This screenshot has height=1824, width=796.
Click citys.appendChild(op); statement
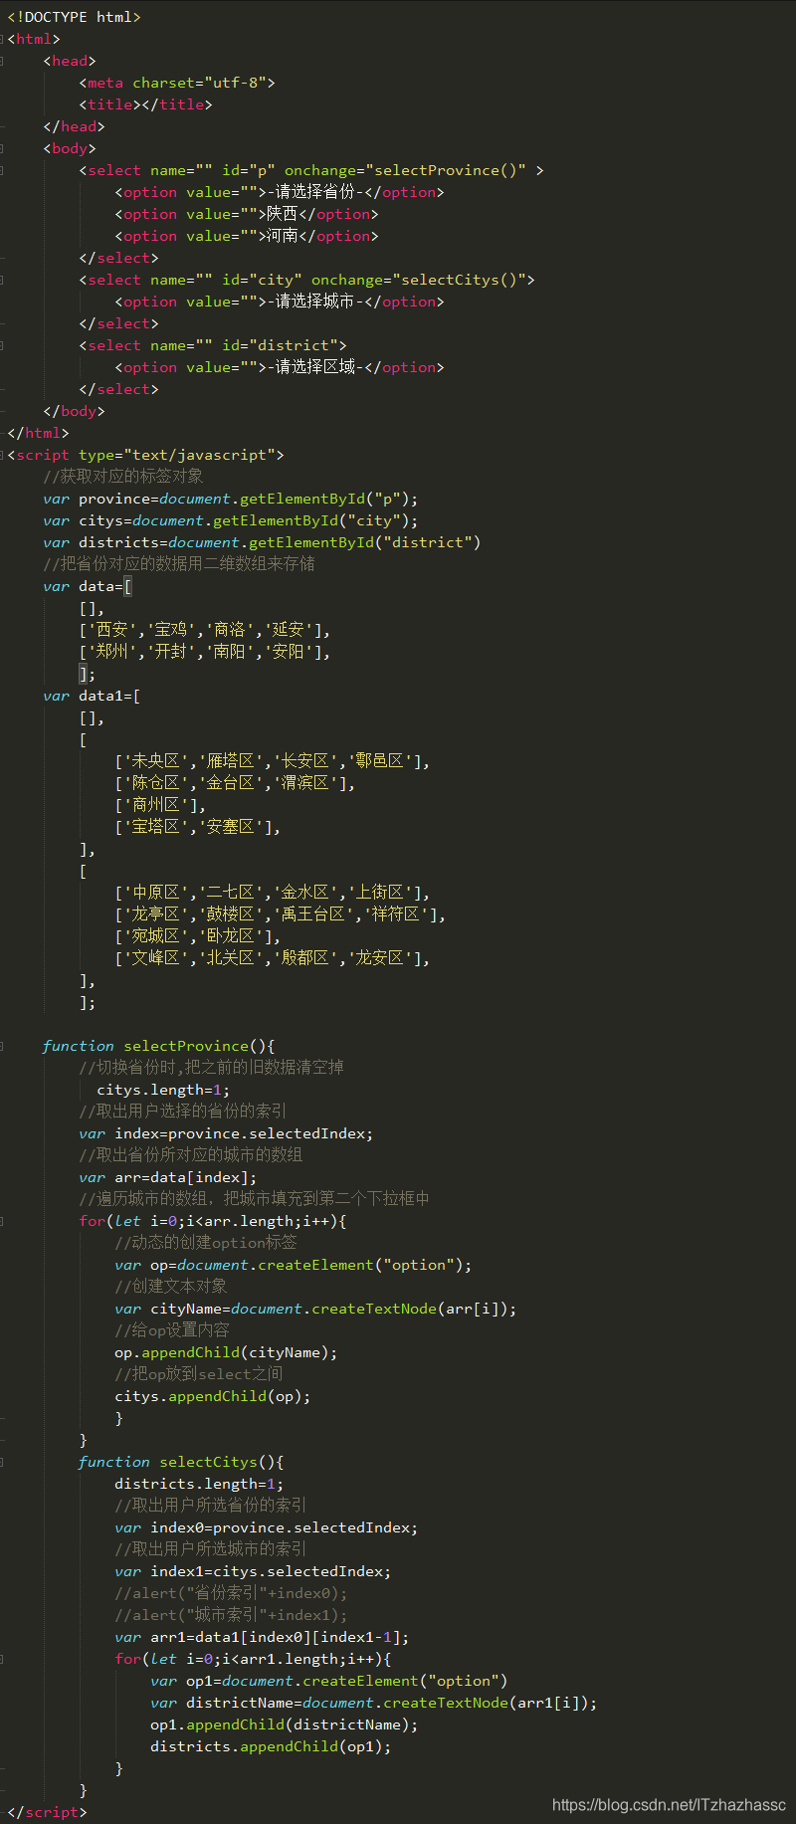coord(212,1396)
